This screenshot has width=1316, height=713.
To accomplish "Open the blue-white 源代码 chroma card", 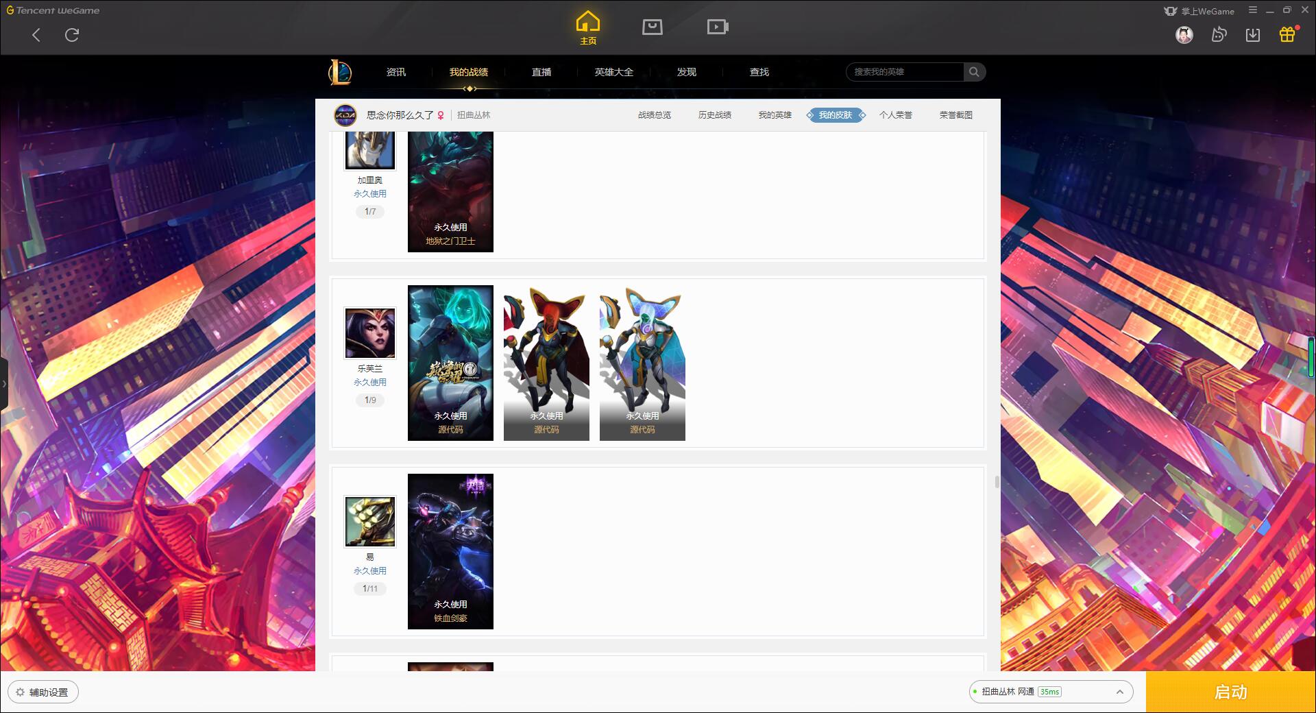I will click(642, 363).
